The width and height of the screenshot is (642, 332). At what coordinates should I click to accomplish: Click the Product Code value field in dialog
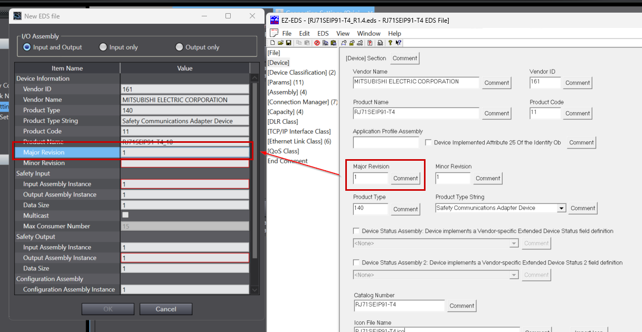click(185, 131)
